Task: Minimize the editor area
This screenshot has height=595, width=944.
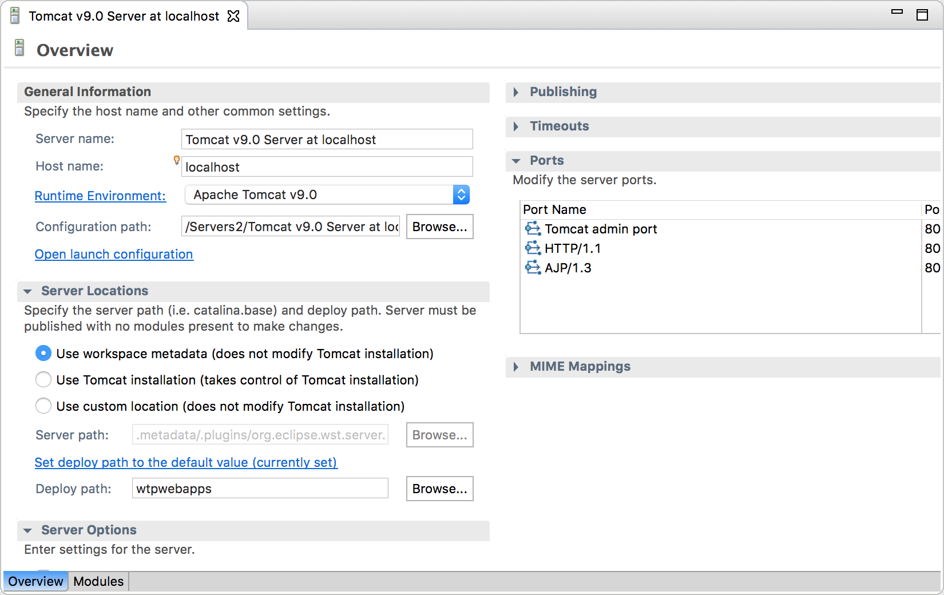Action: (x=897, y=11)
